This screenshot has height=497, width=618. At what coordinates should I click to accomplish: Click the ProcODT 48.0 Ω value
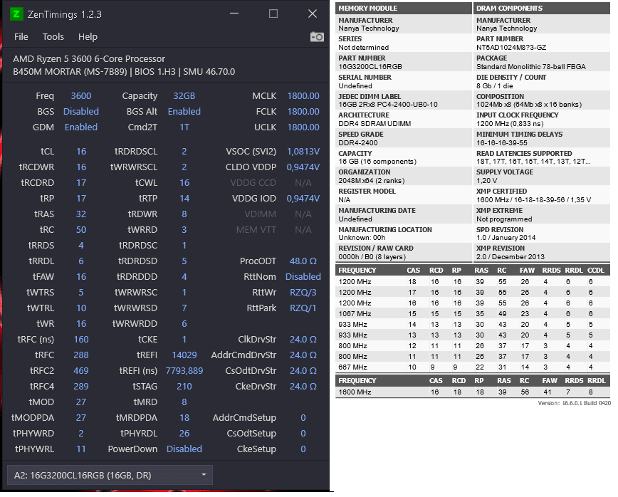303,261
